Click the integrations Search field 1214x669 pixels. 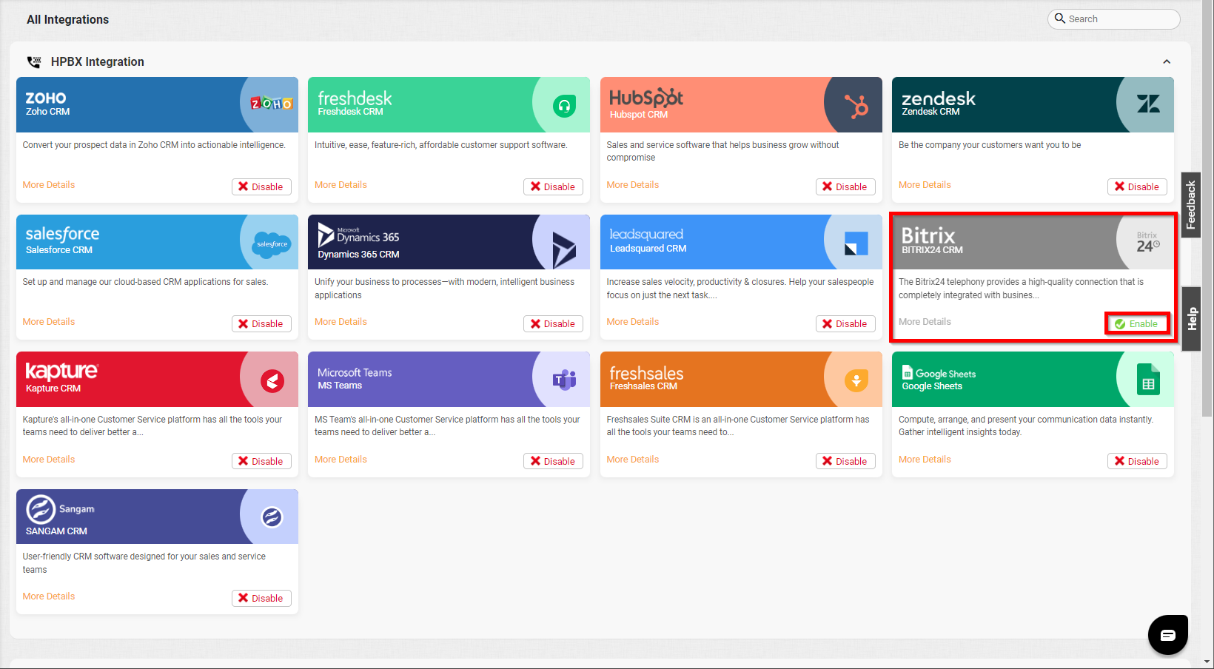[x=1113, y=19]
